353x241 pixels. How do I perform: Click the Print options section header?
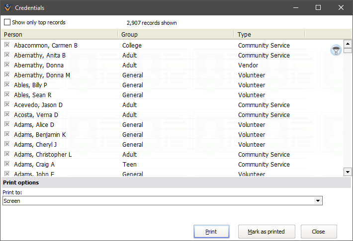click(x=176, y=182)
